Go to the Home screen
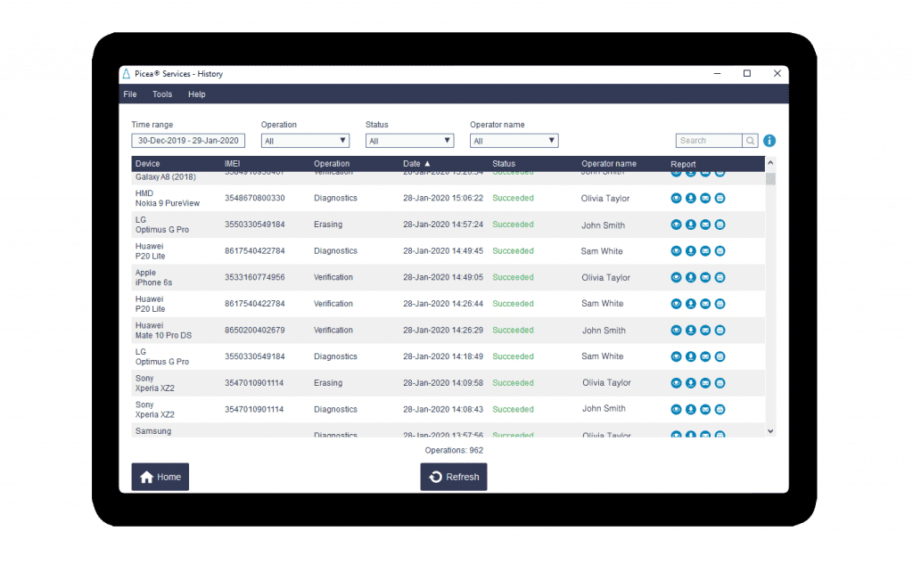 point(160,477)
